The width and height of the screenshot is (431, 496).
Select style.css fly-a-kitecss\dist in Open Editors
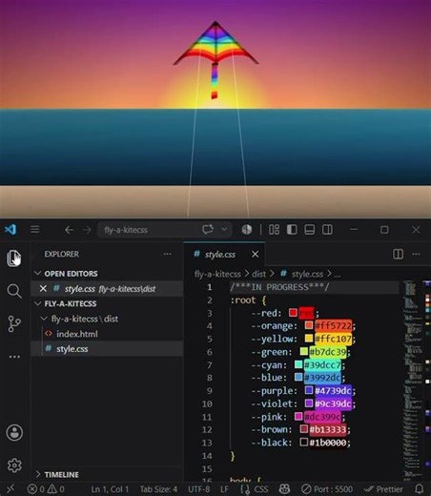[107, 289]
